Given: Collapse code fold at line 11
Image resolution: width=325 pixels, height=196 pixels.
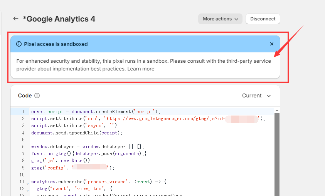Looking at the screenshot, I should point(27,182).
